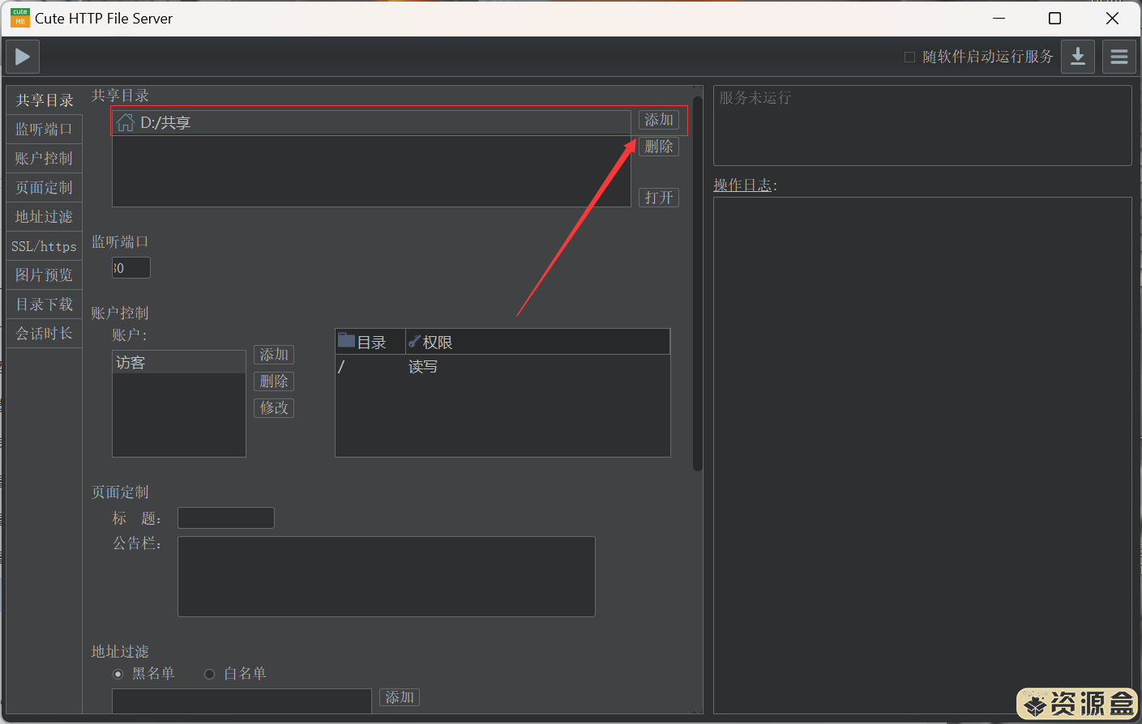Select the 白名单 radio button
The width and height of the screenshot is (1142, 724).
(210, 674)
